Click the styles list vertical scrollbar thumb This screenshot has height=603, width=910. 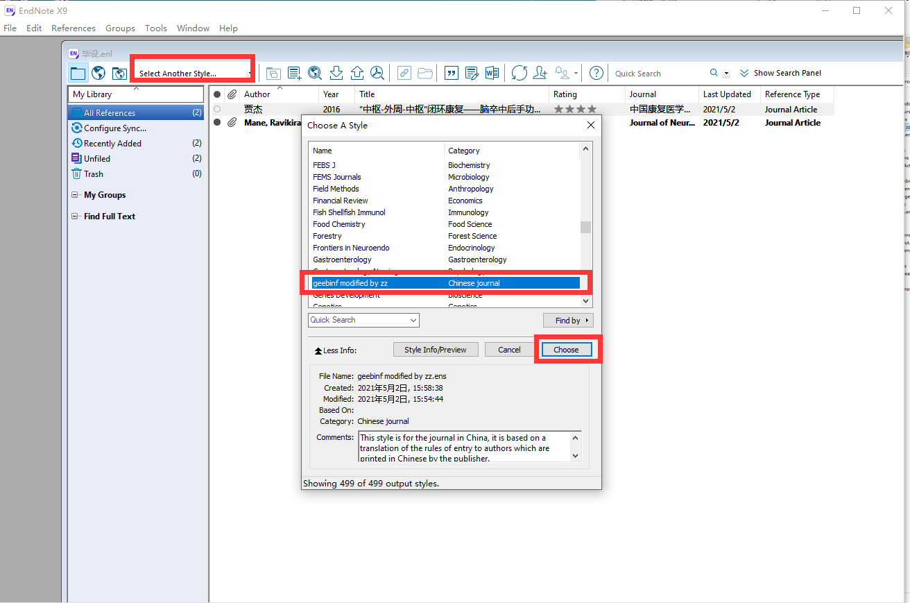586,227
